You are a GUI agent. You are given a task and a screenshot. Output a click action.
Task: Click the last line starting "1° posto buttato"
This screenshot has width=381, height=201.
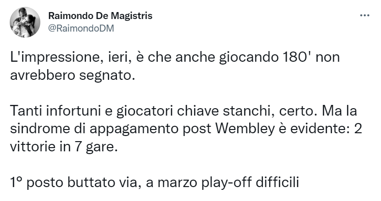pyautogui.click(x=154, y=181)
